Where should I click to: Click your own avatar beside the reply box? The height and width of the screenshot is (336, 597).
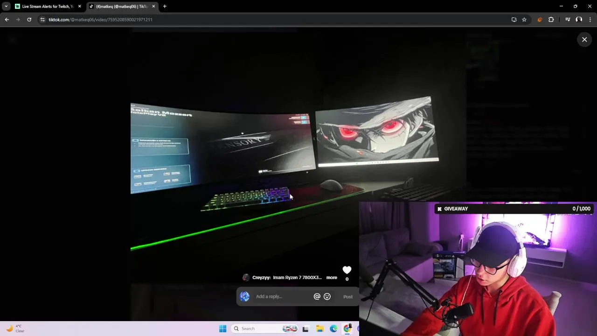coord(245,297)
